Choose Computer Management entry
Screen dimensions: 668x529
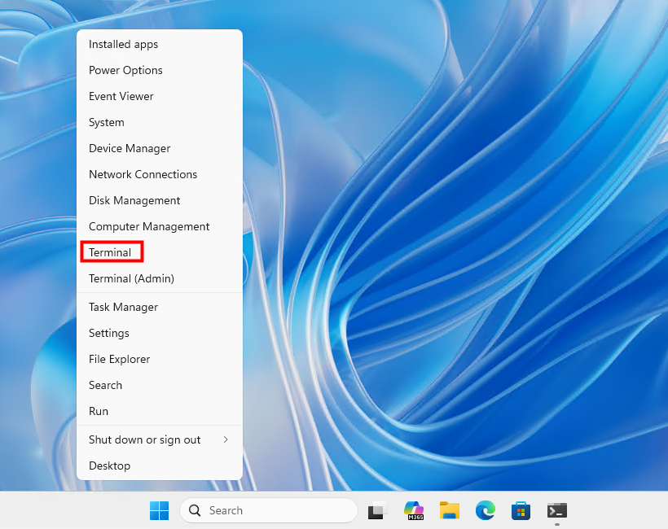tap(149, 226)
